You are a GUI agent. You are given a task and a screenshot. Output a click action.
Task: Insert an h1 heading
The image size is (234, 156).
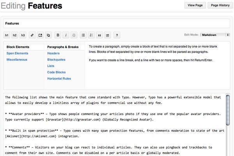[x=7, y=35]
